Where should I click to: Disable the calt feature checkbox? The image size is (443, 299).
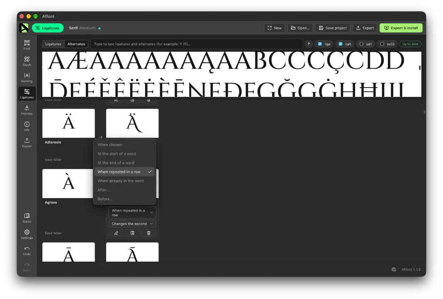click(341, 44)
